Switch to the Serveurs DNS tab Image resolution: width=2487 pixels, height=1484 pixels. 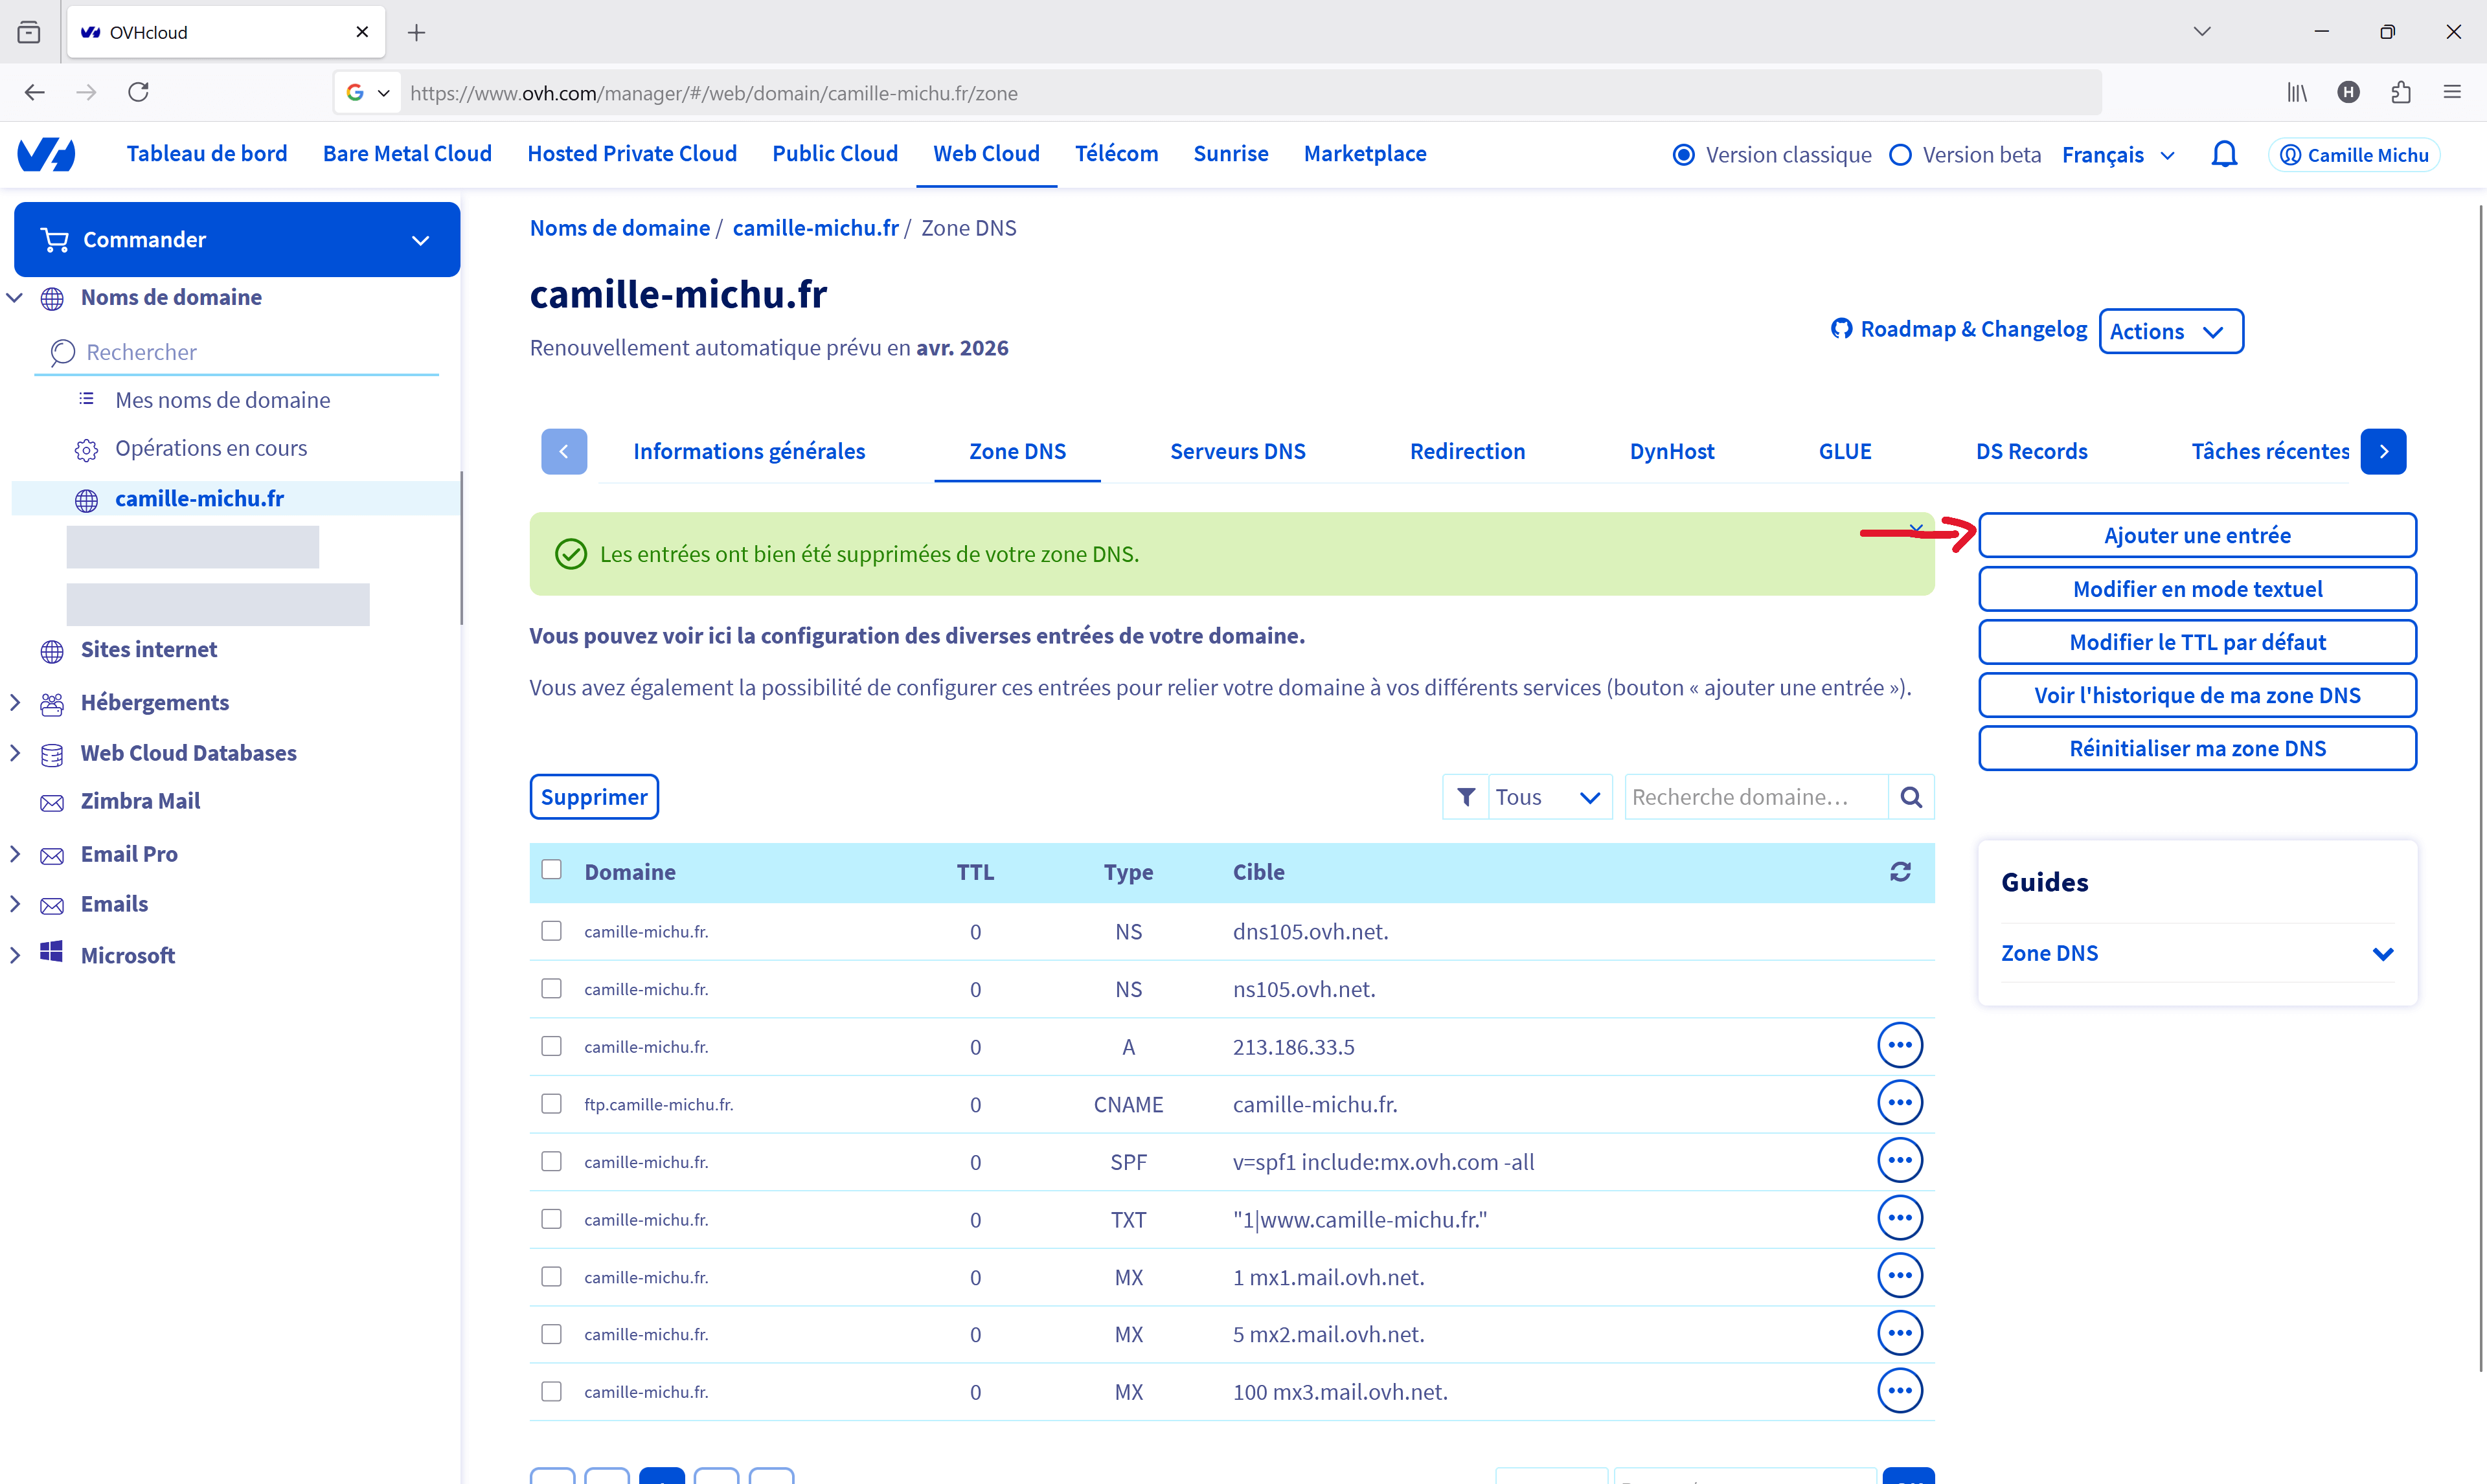(x=1237, y=451)
